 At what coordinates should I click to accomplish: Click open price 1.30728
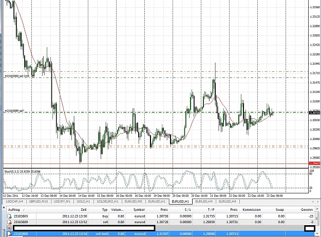(x=162, y=222)
